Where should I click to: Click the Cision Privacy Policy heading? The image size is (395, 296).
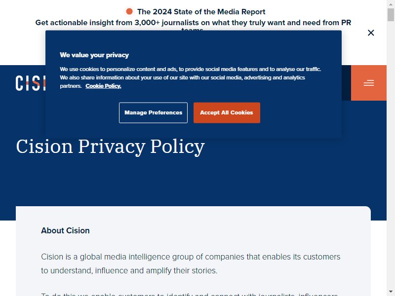110,147
